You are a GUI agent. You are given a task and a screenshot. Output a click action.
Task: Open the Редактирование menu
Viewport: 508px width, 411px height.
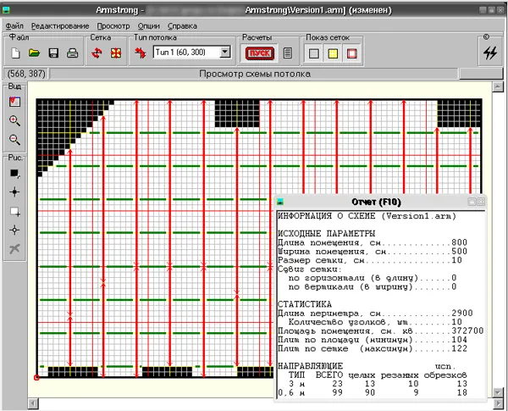click(60, 26)
